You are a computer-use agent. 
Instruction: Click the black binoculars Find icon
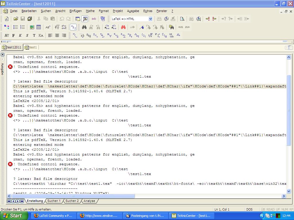click(x=84, y=27)
